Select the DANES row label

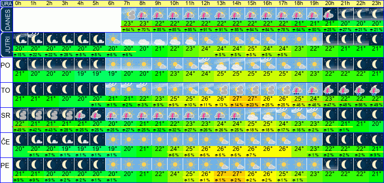pyautogui.click(x=6, y=20)
